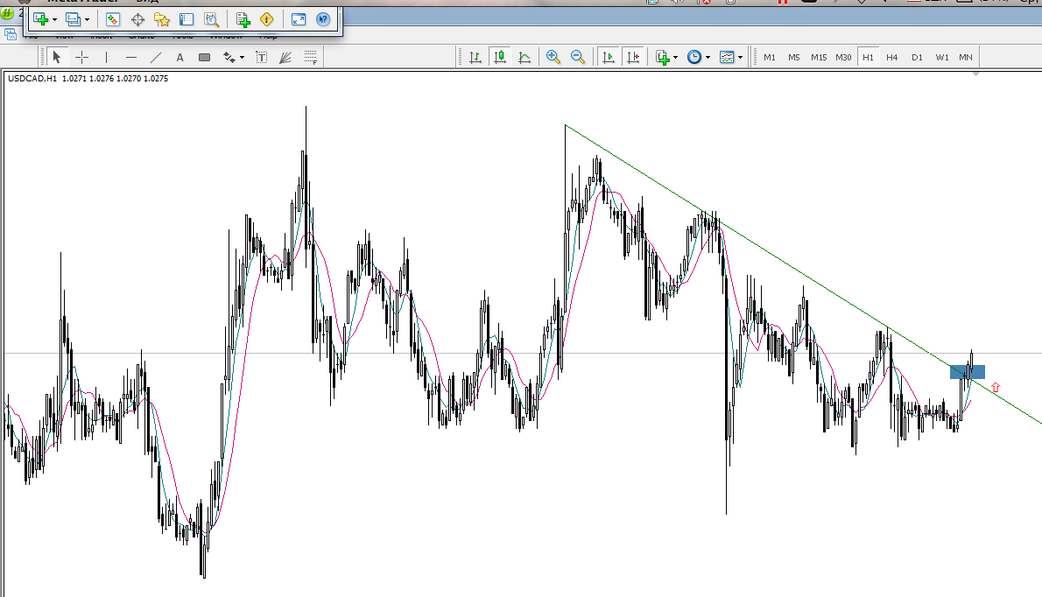Select the Fibonacci Fan tool

coord(285,57)
